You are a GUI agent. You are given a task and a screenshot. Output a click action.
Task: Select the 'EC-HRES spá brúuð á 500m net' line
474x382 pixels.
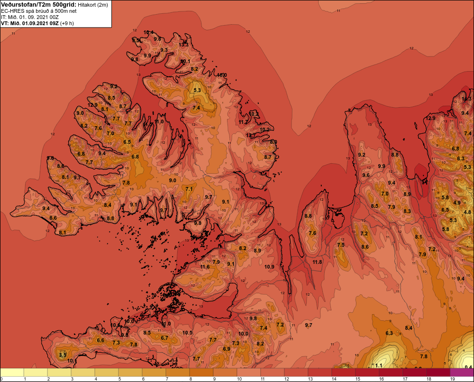(39, 11)
